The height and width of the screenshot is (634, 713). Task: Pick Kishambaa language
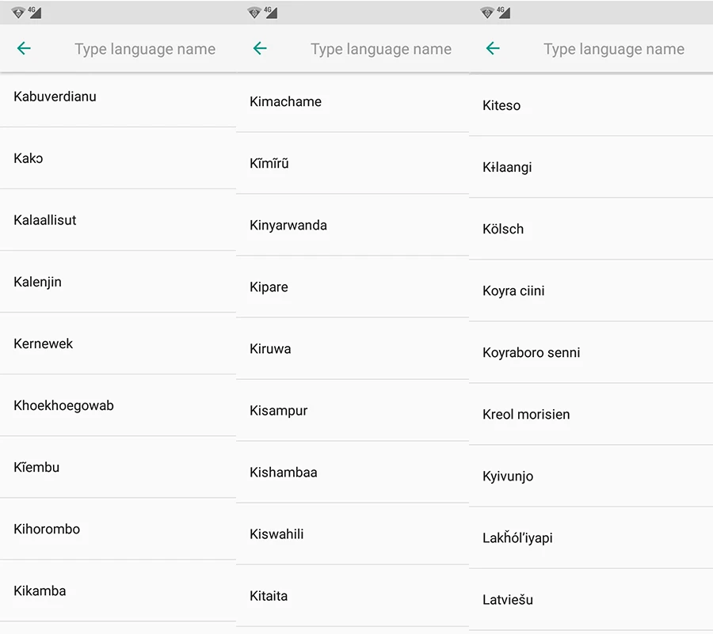(353, 472)
